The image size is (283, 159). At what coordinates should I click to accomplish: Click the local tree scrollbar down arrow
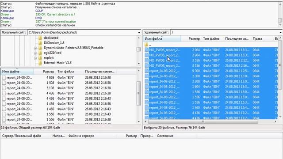138,64
